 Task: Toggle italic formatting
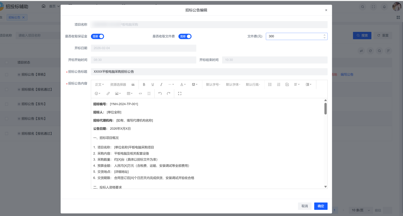tap(161, 84)
